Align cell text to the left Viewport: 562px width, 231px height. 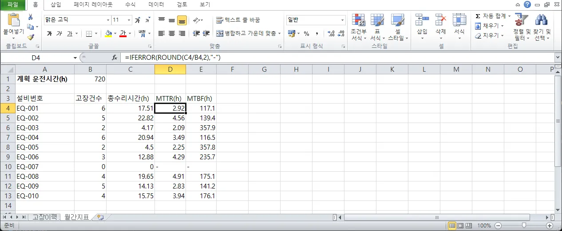pyautogui.click(x=162, y=34)
